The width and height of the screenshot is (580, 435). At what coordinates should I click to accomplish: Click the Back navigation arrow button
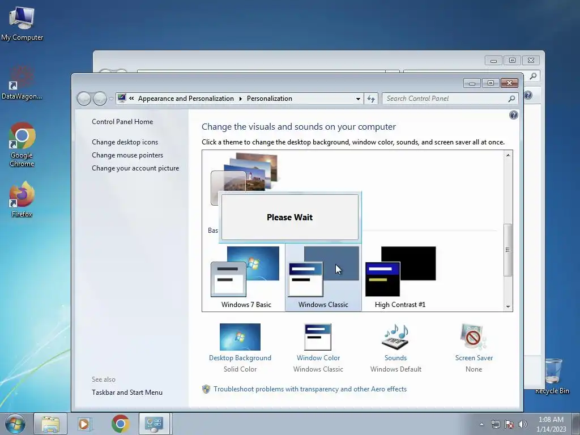pyautogui.click(x=84, y=99)
